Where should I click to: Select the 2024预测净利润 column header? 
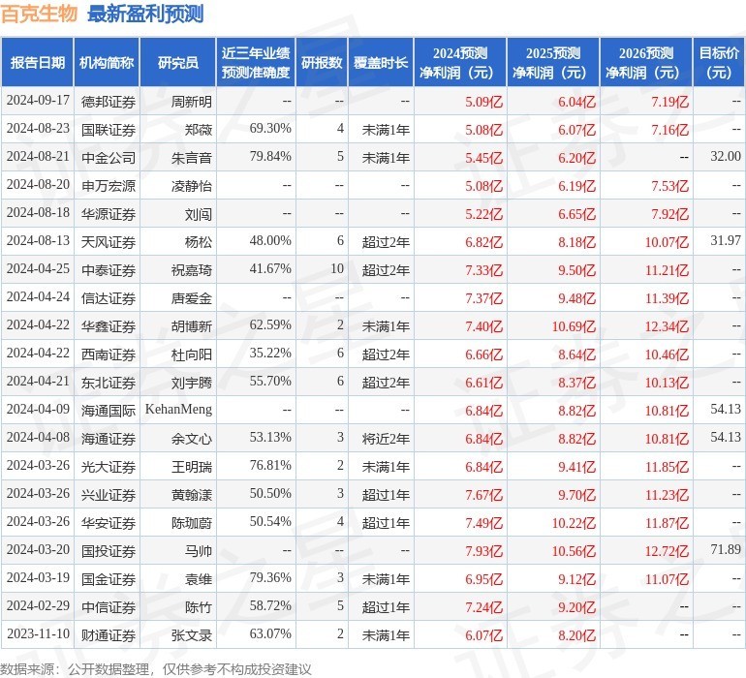tap(460, 63)
